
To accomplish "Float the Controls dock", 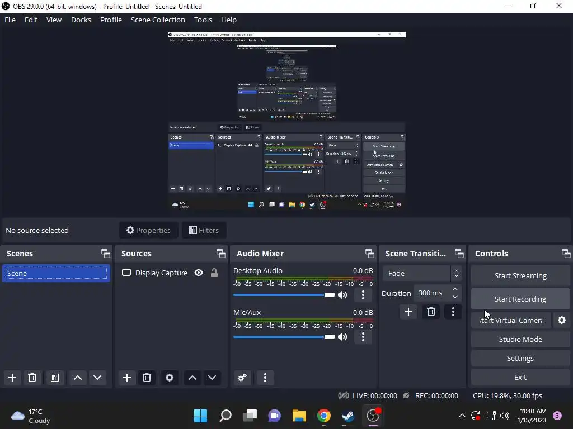I will (566, 254).
